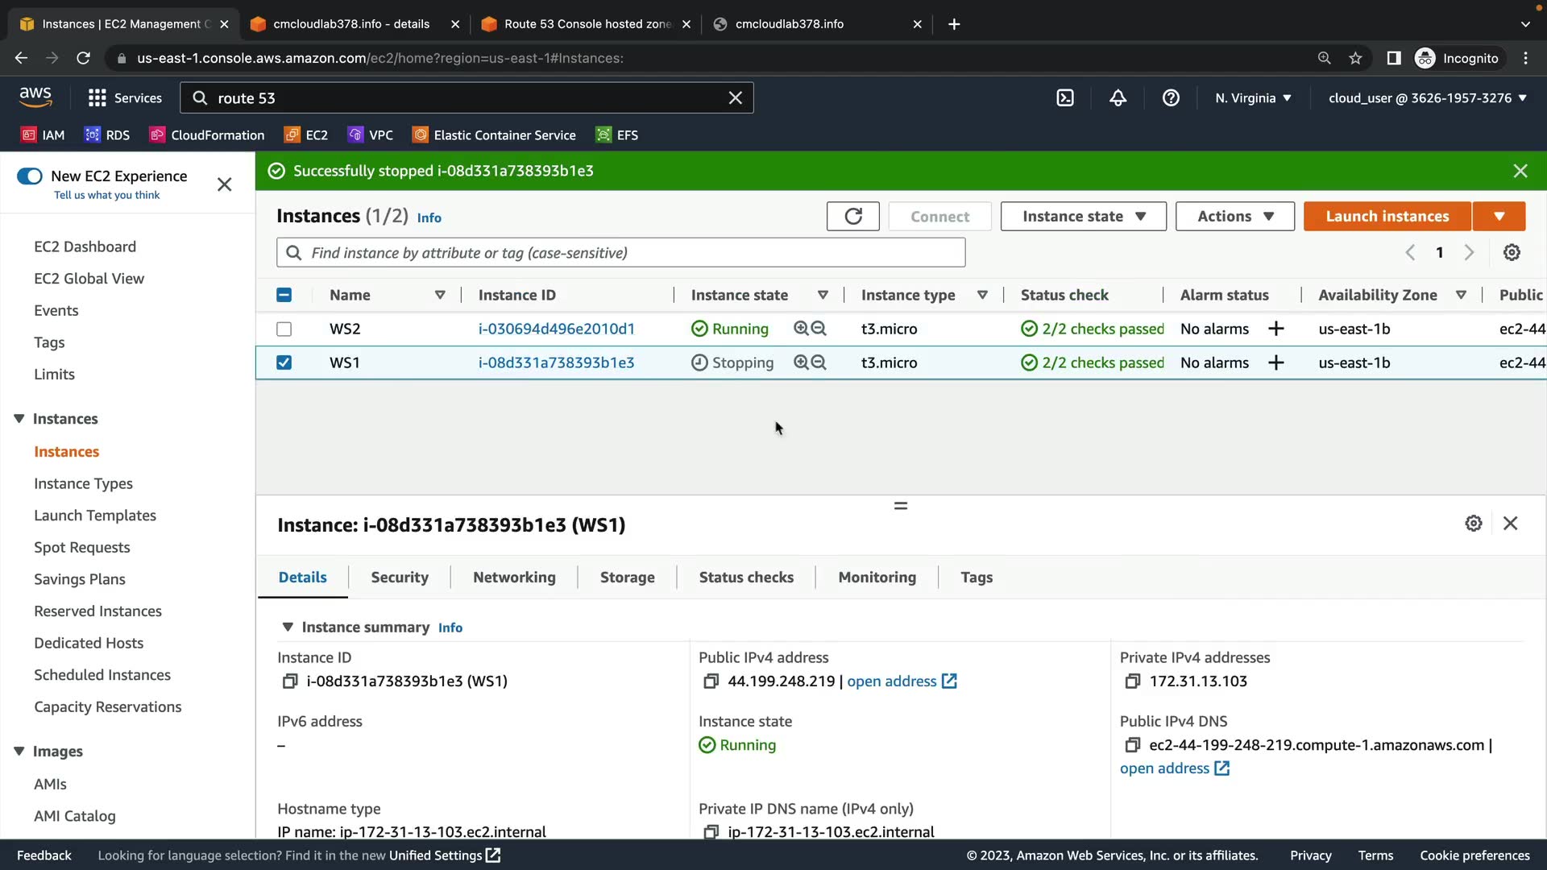1547x870 pixels.
Task: Copy the WS1 public IPv4 address
Action: point(711,681)
